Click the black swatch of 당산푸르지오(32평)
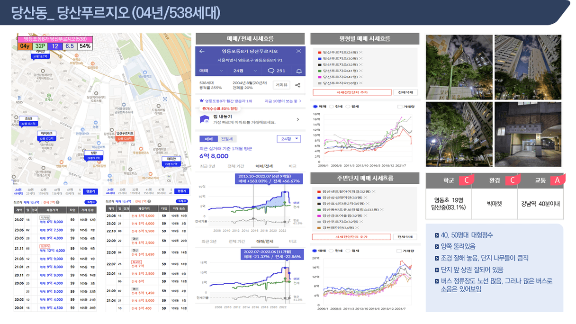The image size is (576, 324). click(320, 64)
